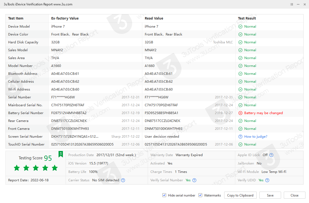Select the Test Item column header

pyautogui.click(x=16, y=18)
